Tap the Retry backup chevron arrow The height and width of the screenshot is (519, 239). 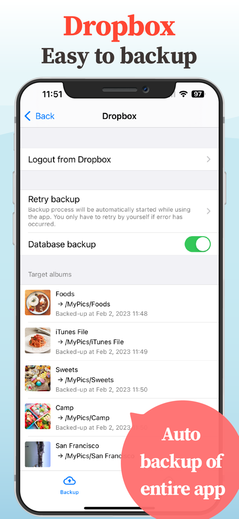(208, 211)
